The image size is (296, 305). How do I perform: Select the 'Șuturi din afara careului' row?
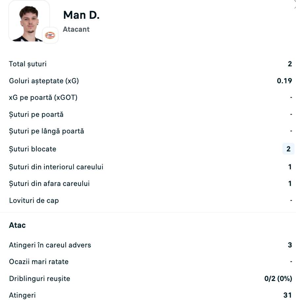tap(148, 183)
